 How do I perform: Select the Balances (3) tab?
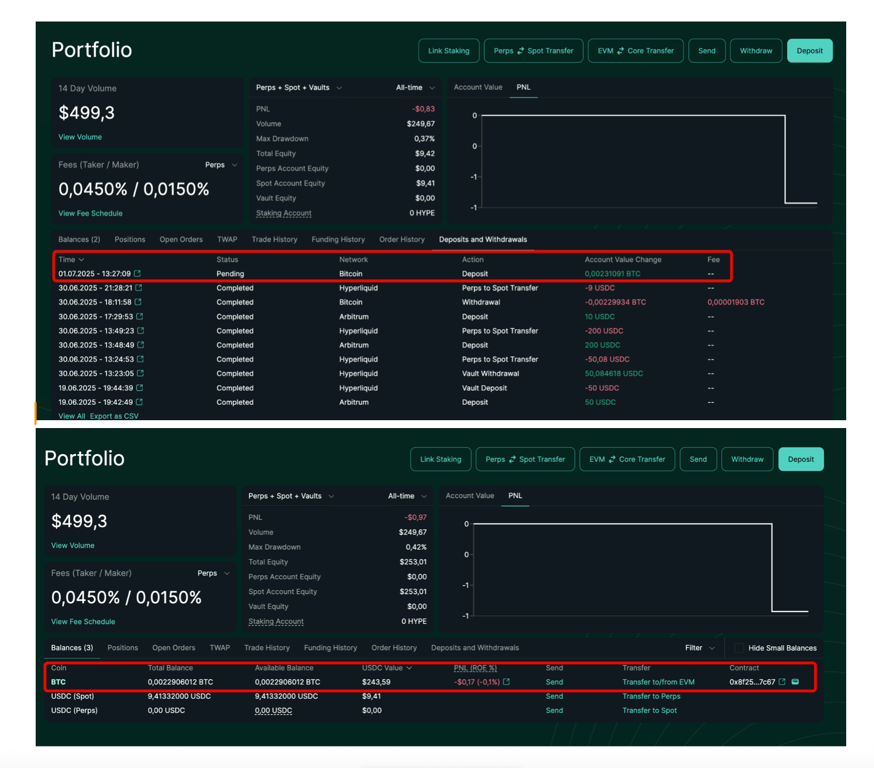pos(72,648)
